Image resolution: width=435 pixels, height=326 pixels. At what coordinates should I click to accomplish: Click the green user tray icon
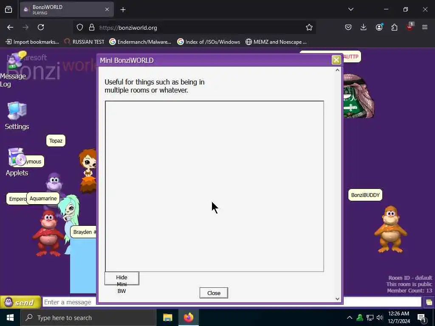360,318
